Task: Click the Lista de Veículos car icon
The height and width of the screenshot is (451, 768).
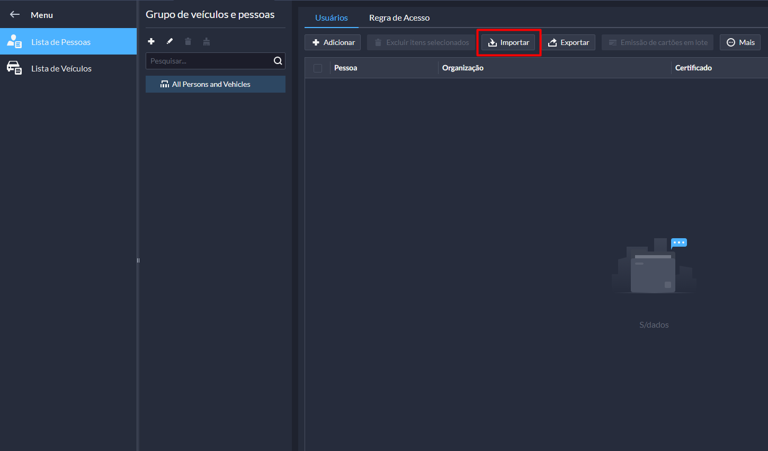Action: [14, 68]
